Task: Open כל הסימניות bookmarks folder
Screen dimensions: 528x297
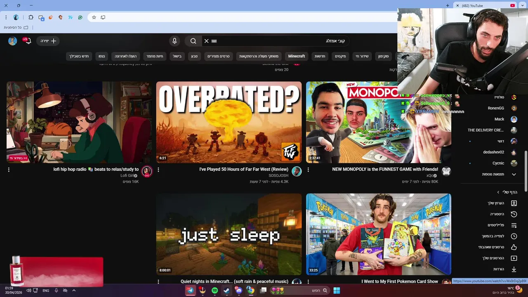Action: click(16, 28)
